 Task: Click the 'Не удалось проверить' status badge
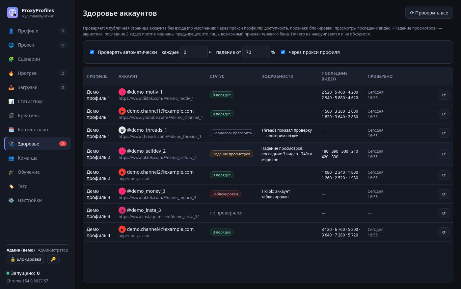coord(232,133)
